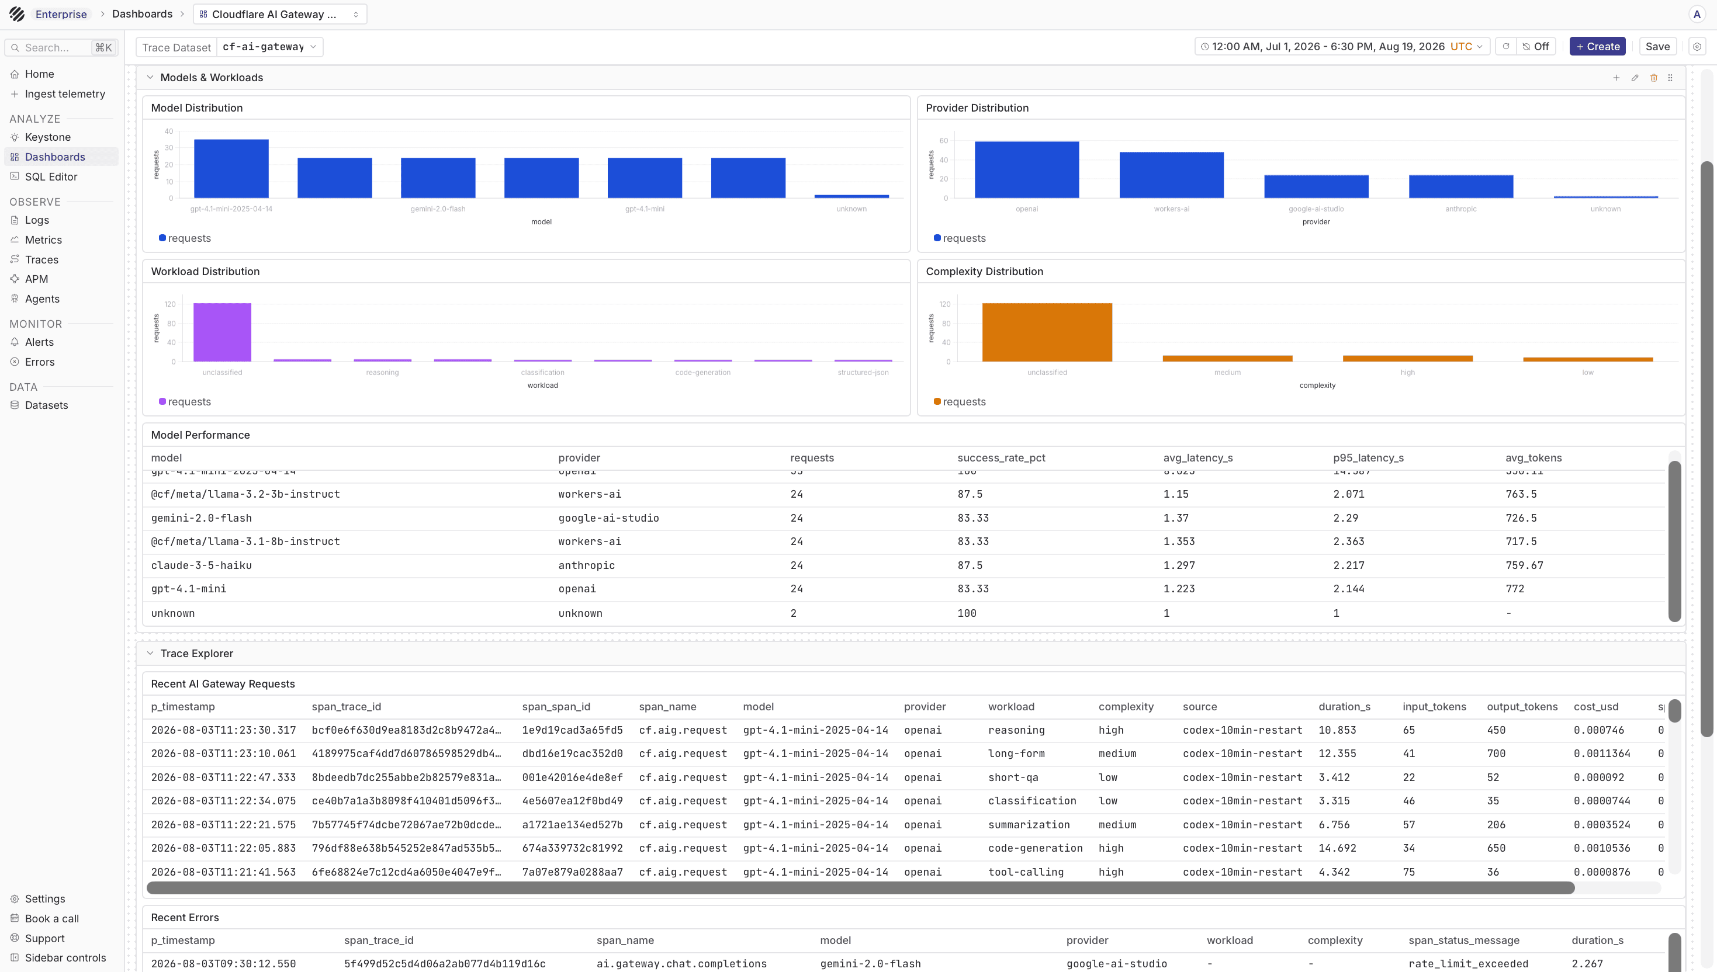Open Logs from the sidebar
Viewport: 1717px width, 972px height.
[x=61, y=220]
